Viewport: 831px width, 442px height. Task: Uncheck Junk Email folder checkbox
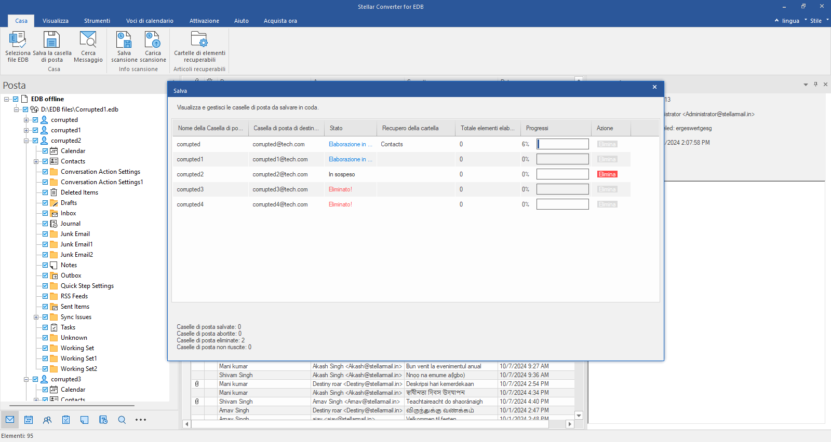click(x=45, y=234)
